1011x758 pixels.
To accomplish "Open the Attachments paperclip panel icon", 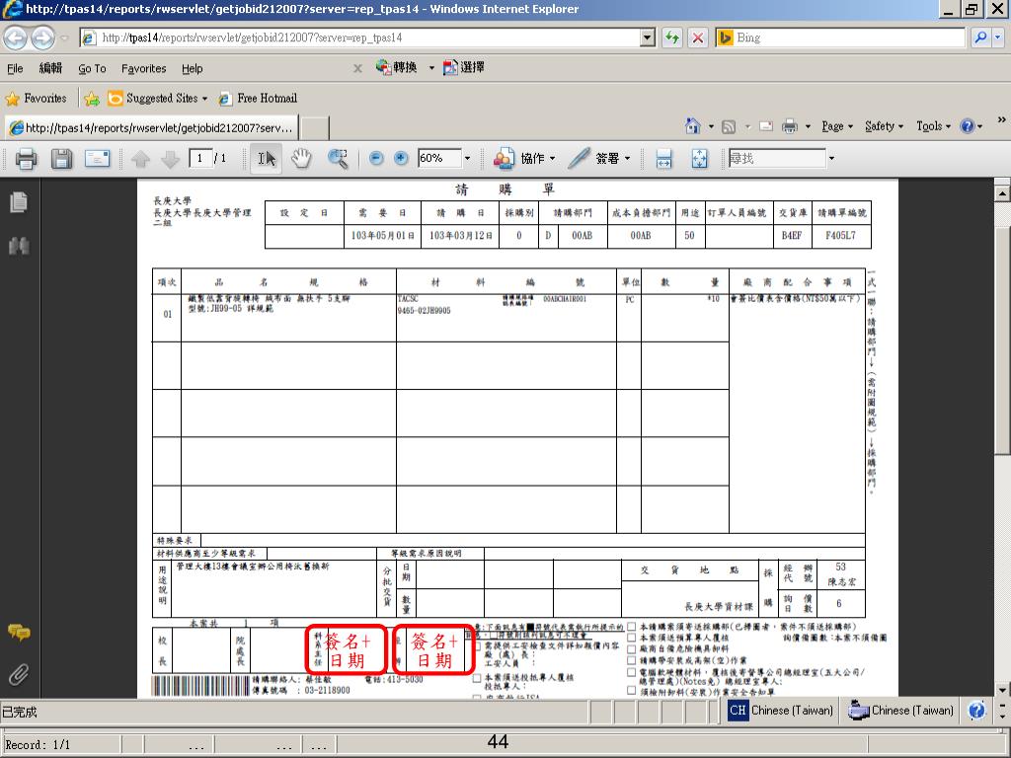I will coord(19,675).
